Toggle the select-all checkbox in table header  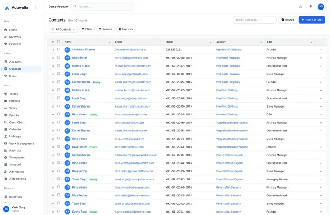point(59,42)
